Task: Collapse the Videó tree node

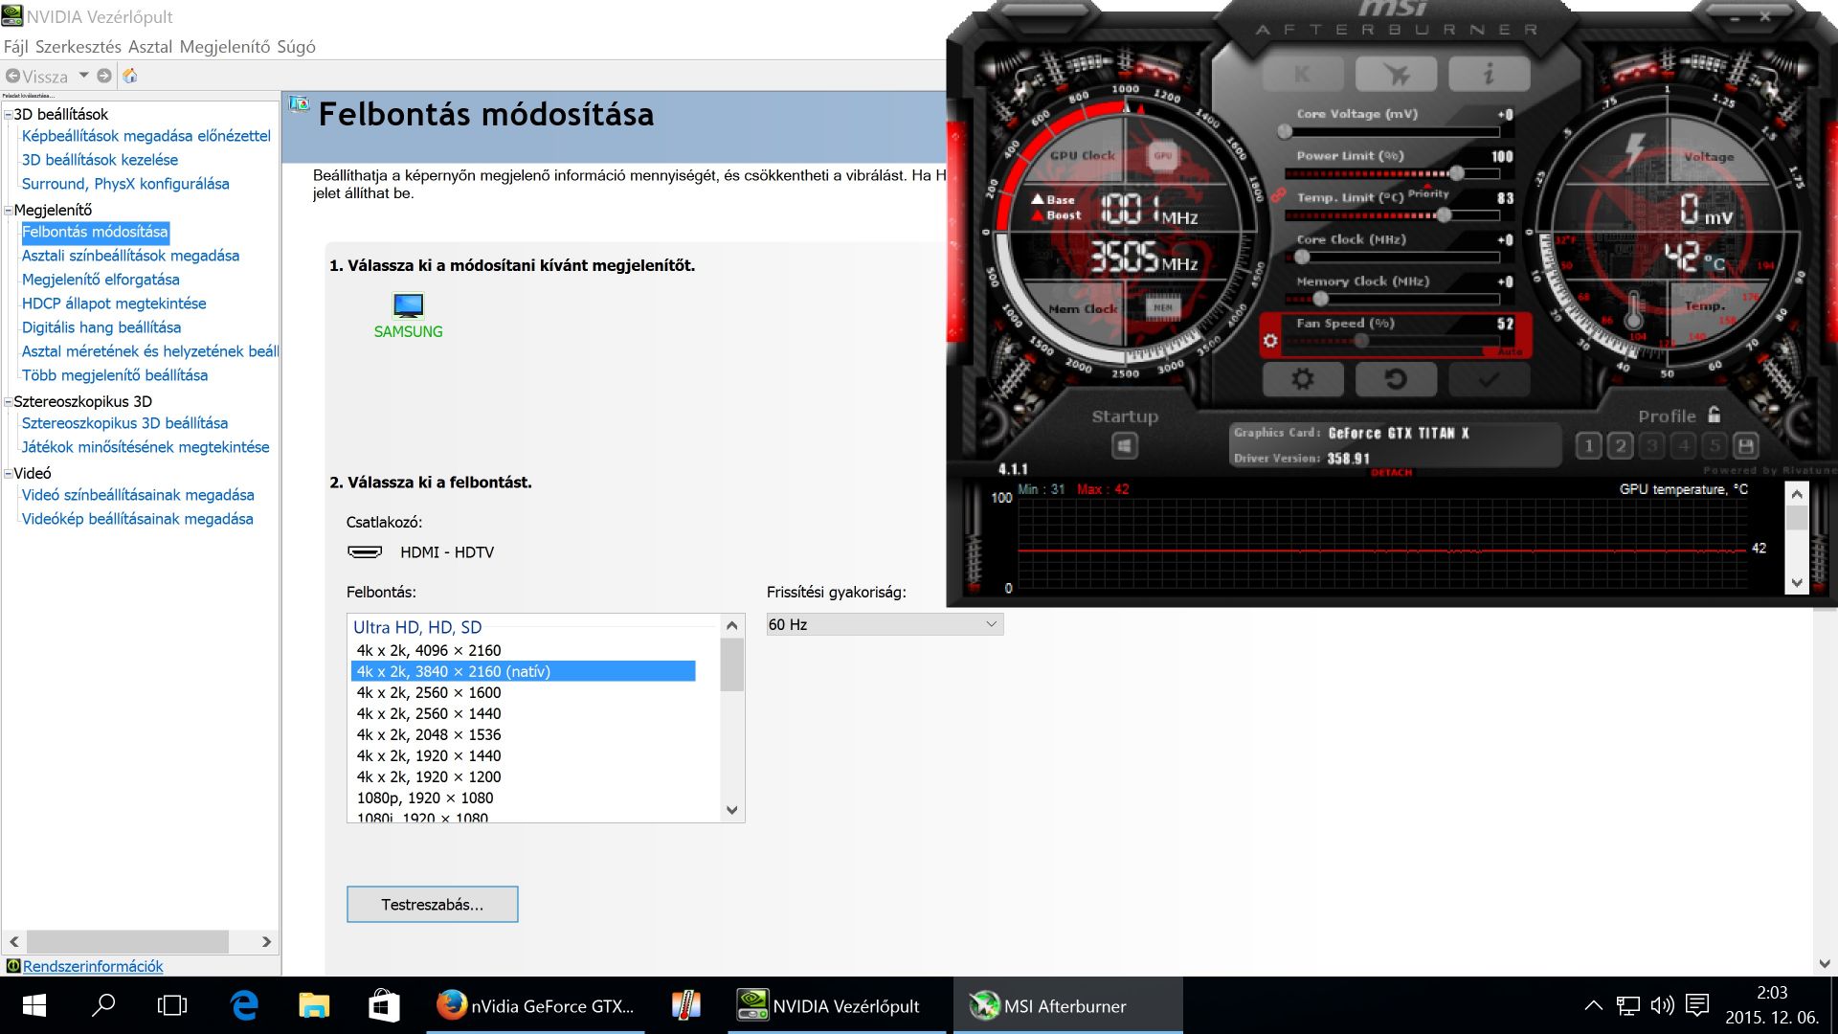Action: (9, 473)
